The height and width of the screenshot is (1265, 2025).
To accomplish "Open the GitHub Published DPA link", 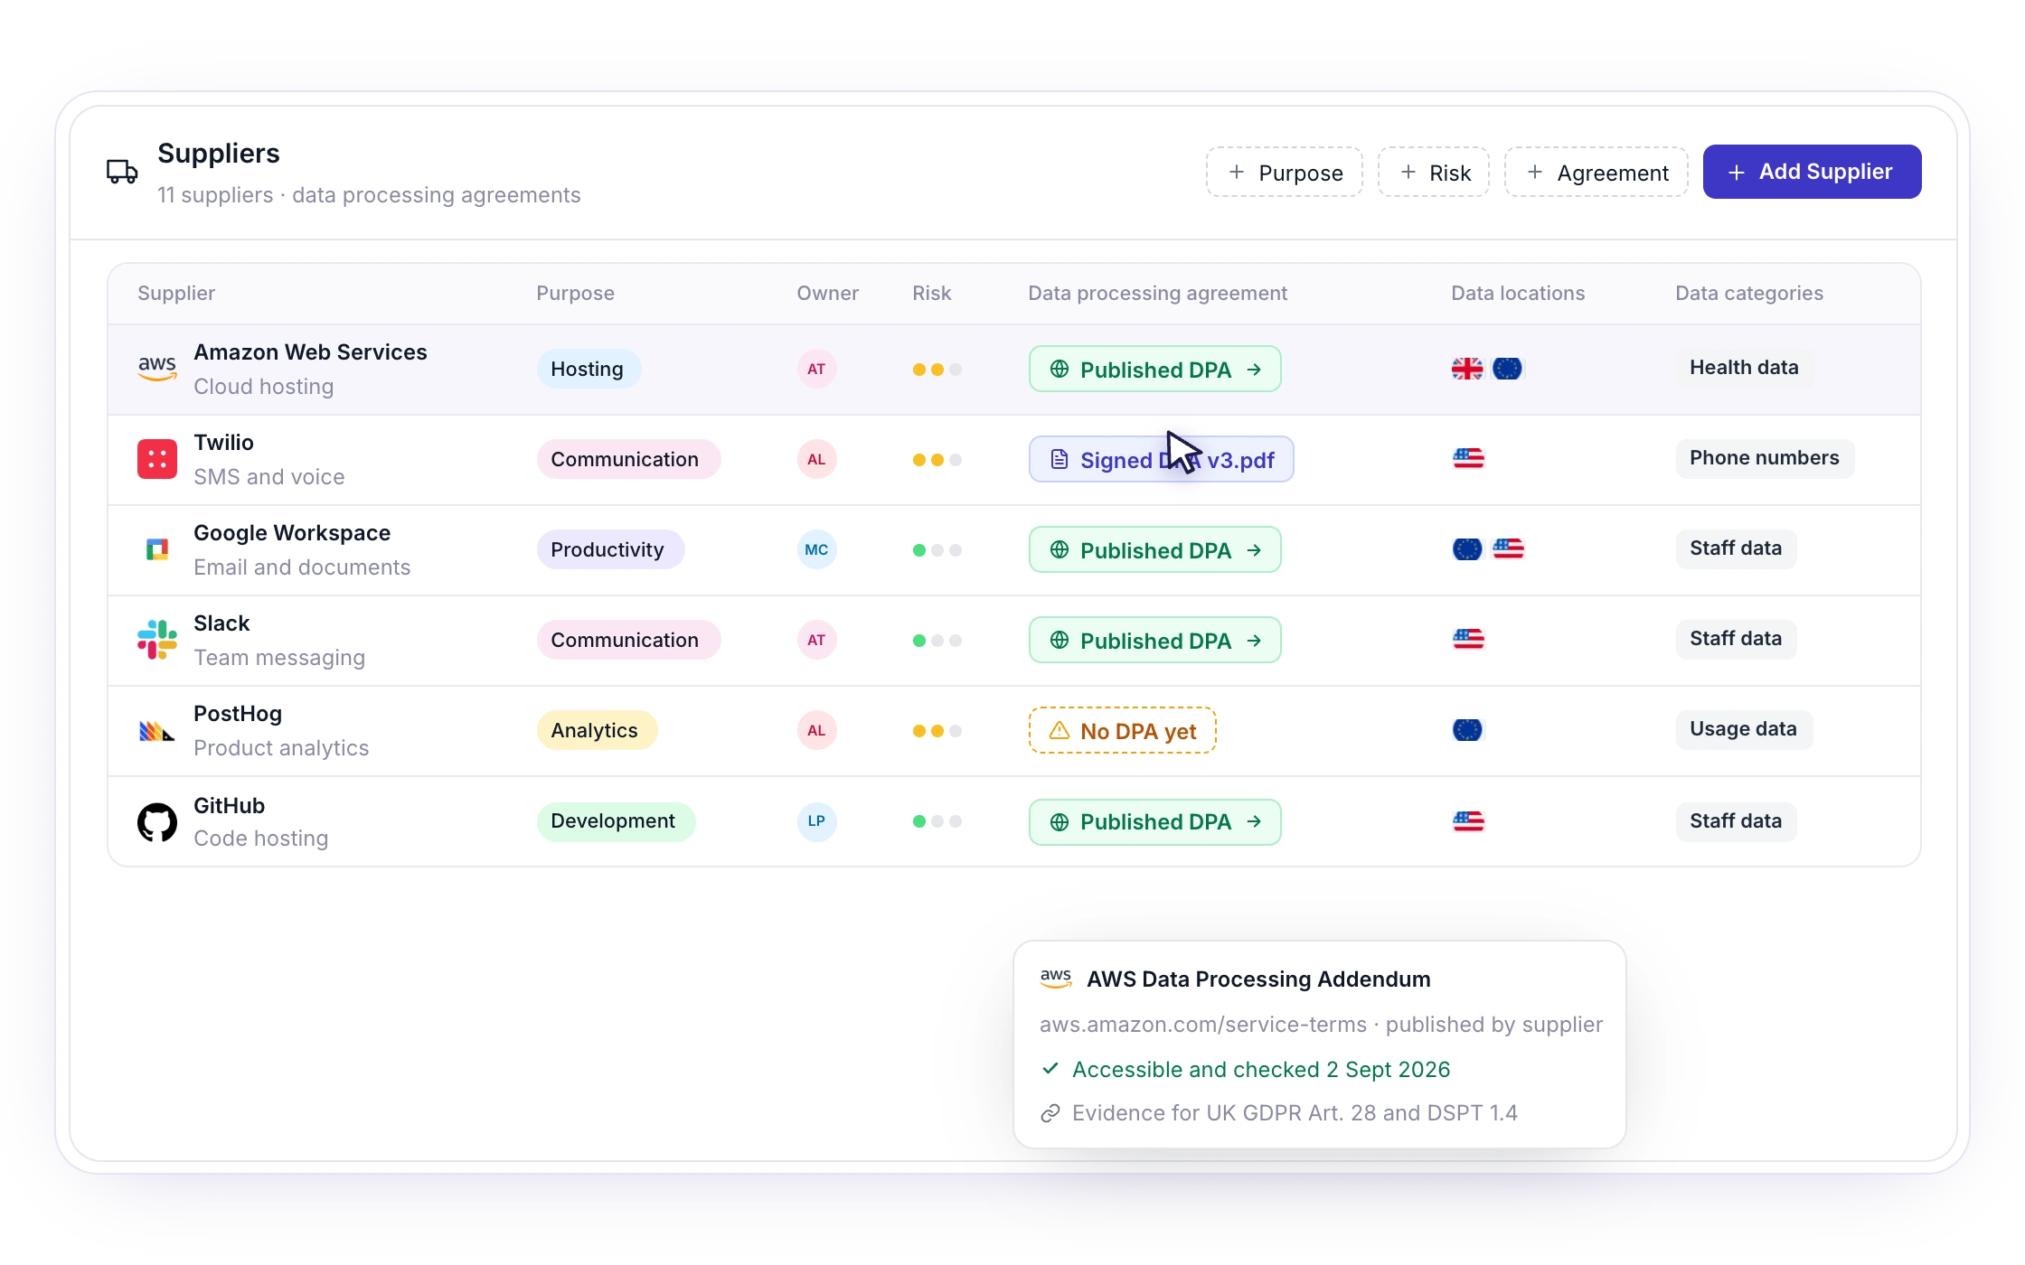I will [x=1155, y=822].
